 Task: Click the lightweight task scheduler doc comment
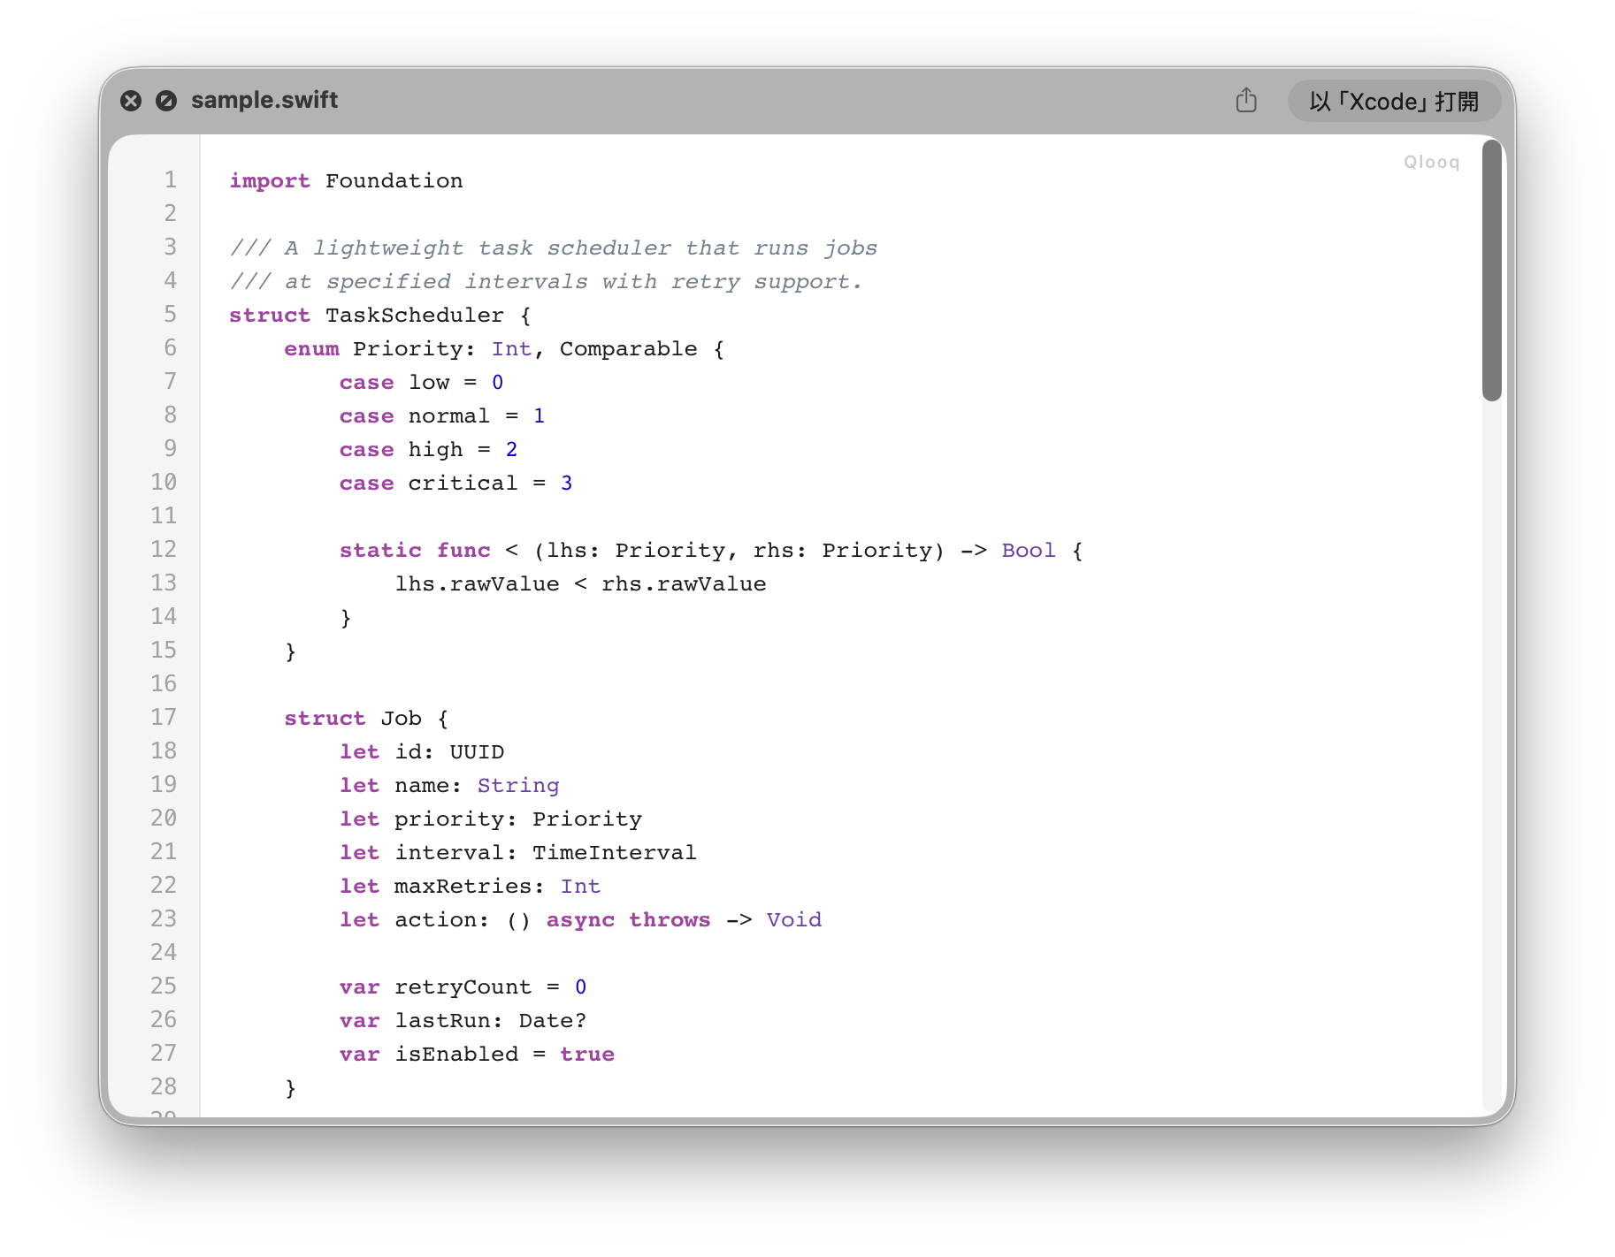[x=553, y=248]
